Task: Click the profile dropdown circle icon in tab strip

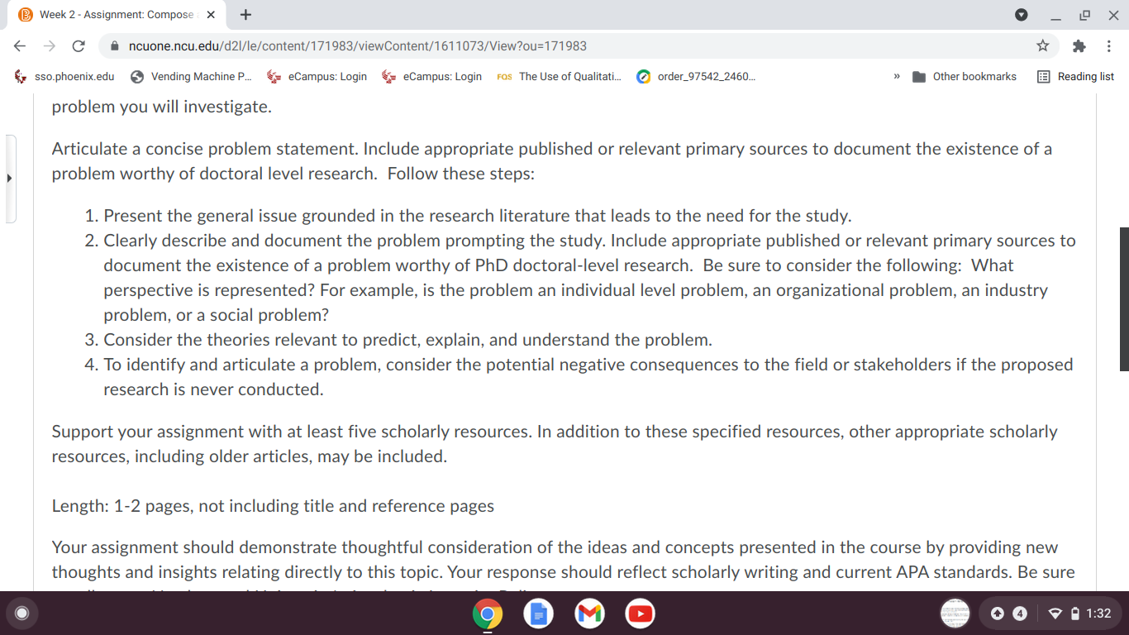Action: (1022, 15)
